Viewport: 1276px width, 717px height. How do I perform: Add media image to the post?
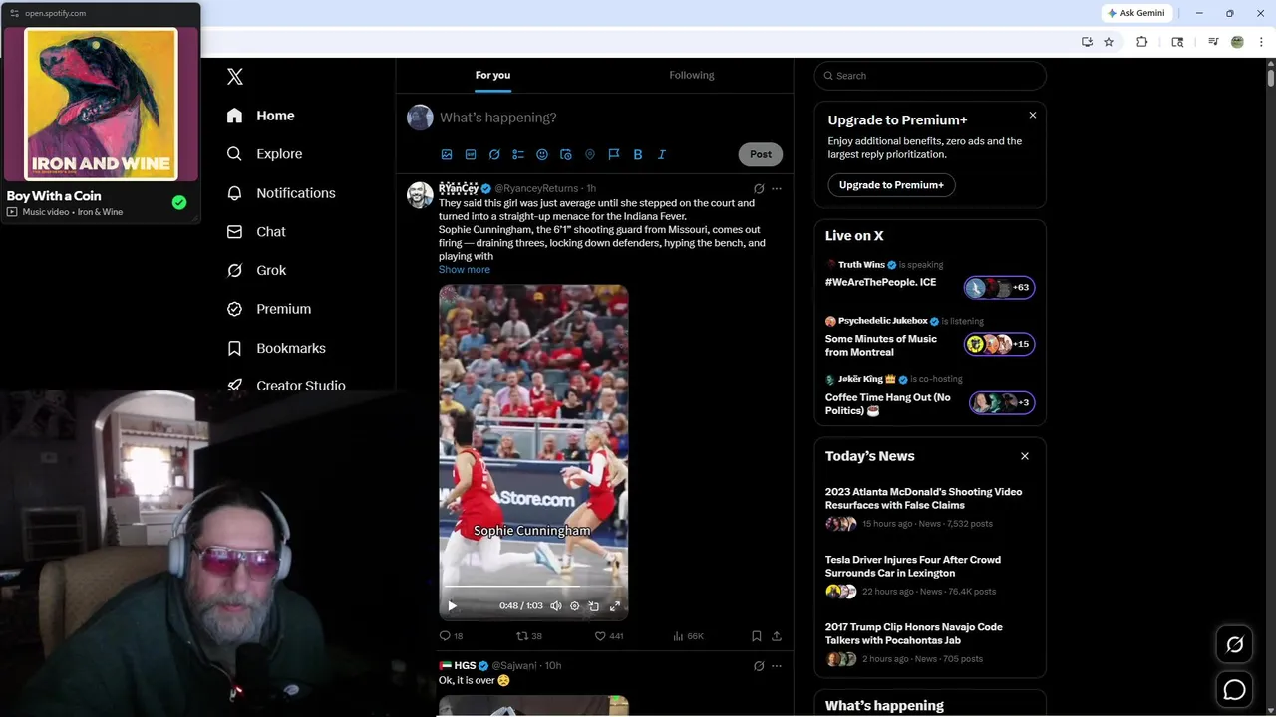tap(447, 154)
